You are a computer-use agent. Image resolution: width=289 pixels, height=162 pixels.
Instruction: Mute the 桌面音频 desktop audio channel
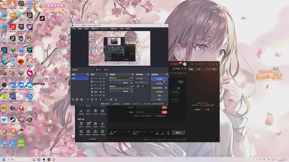point(127,91)
